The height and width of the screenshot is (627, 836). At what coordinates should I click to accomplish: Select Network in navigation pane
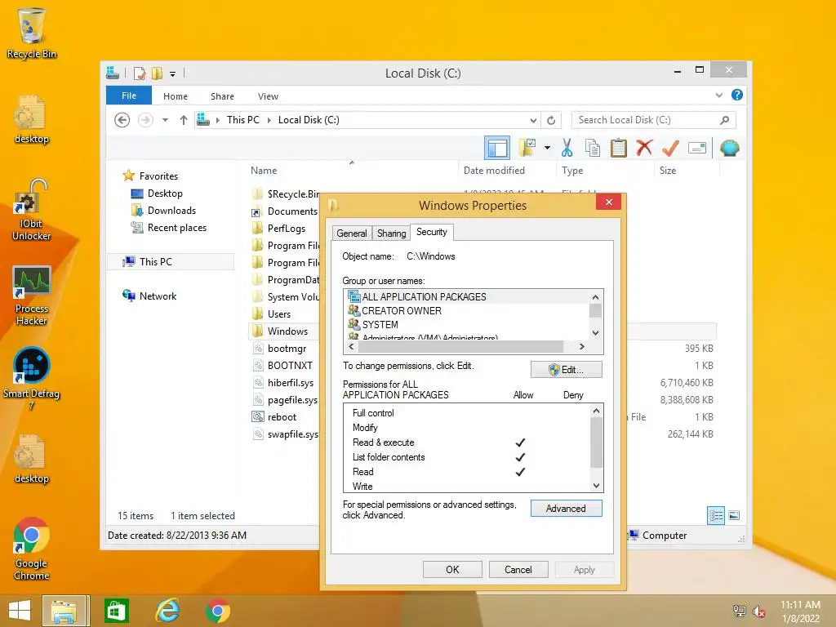[158, 296]
